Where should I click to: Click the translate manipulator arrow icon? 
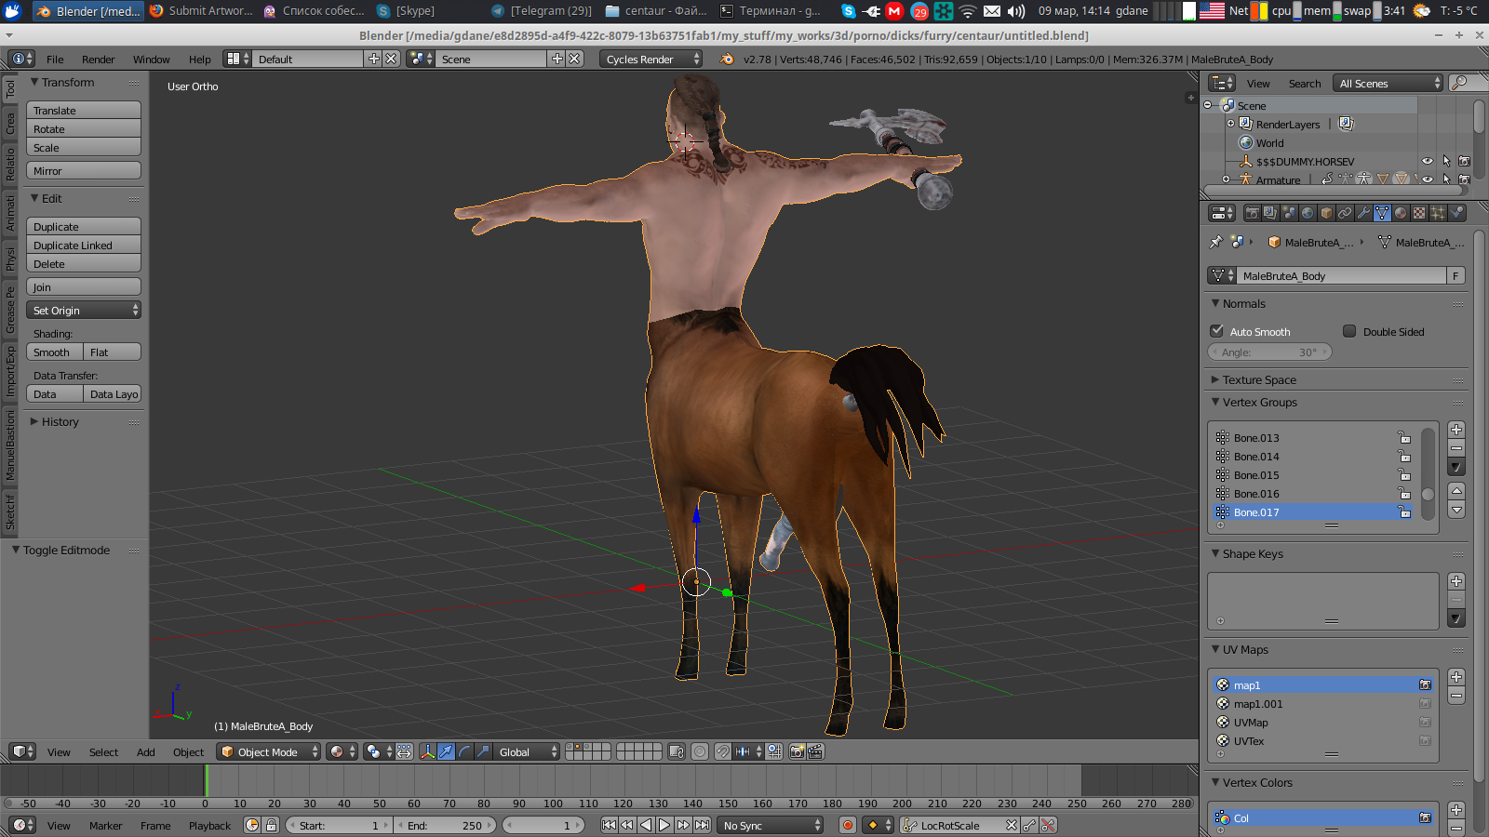pos(446,751)
